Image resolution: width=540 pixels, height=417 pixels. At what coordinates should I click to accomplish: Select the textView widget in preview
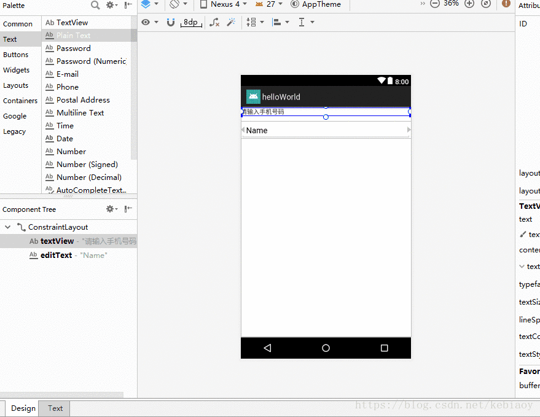pyautogui.click(x=326, y=112)
